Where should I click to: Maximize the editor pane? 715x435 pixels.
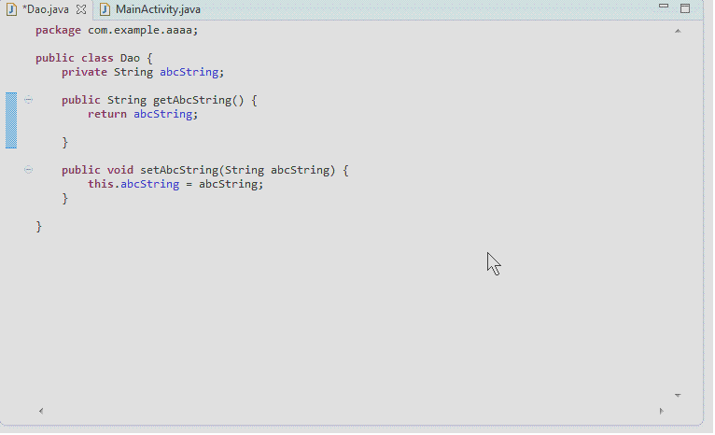pos(685,8)
